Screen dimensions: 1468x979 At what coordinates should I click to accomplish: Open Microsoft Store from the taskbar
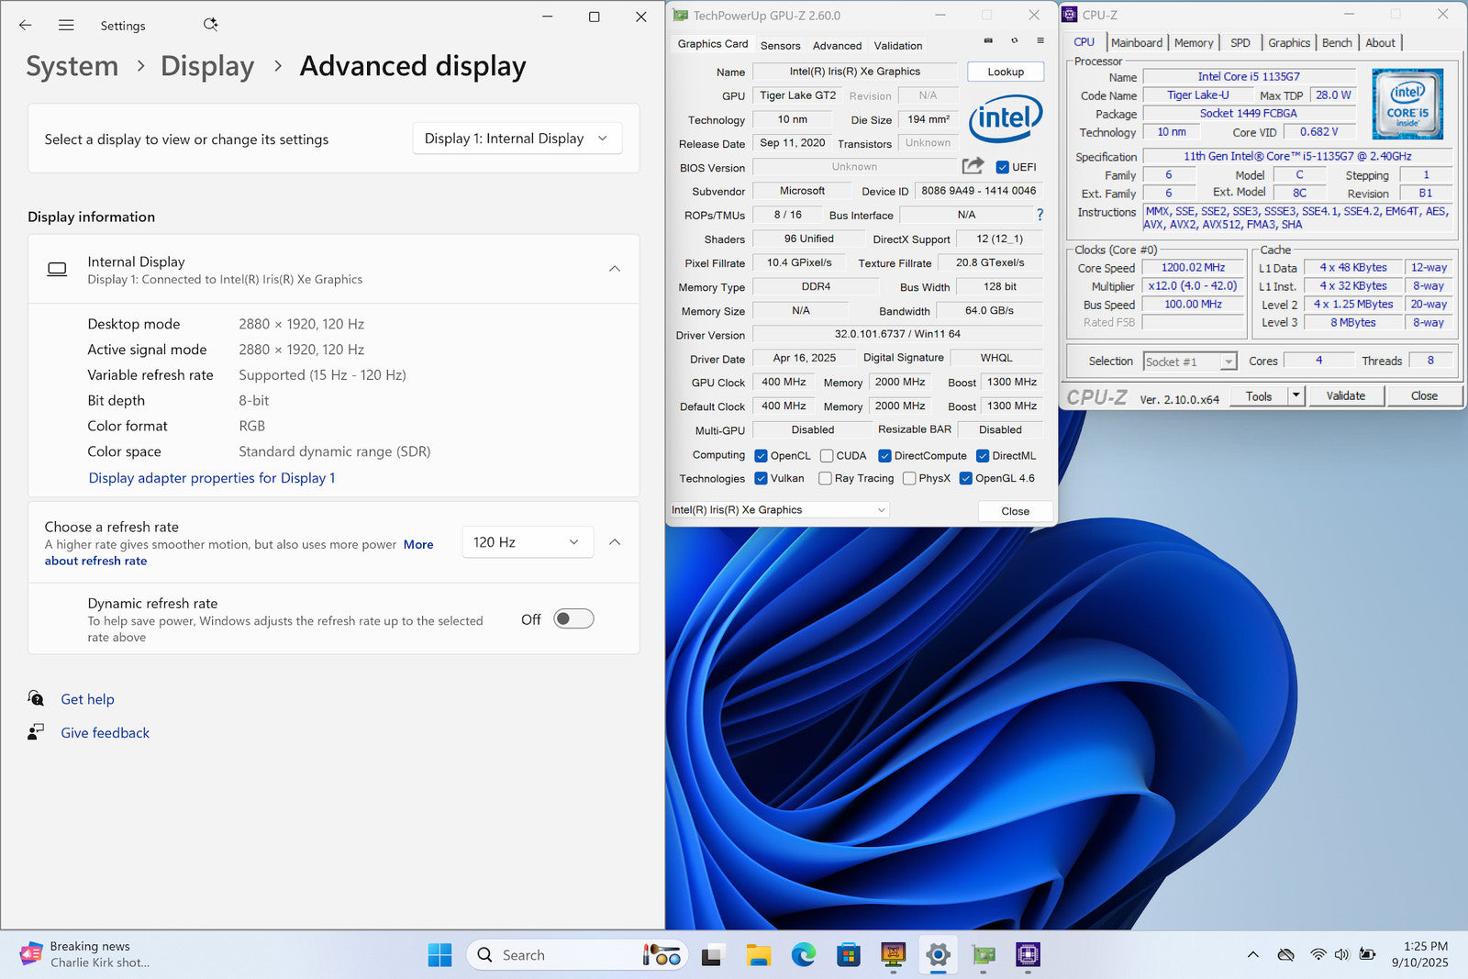[848, 955]
